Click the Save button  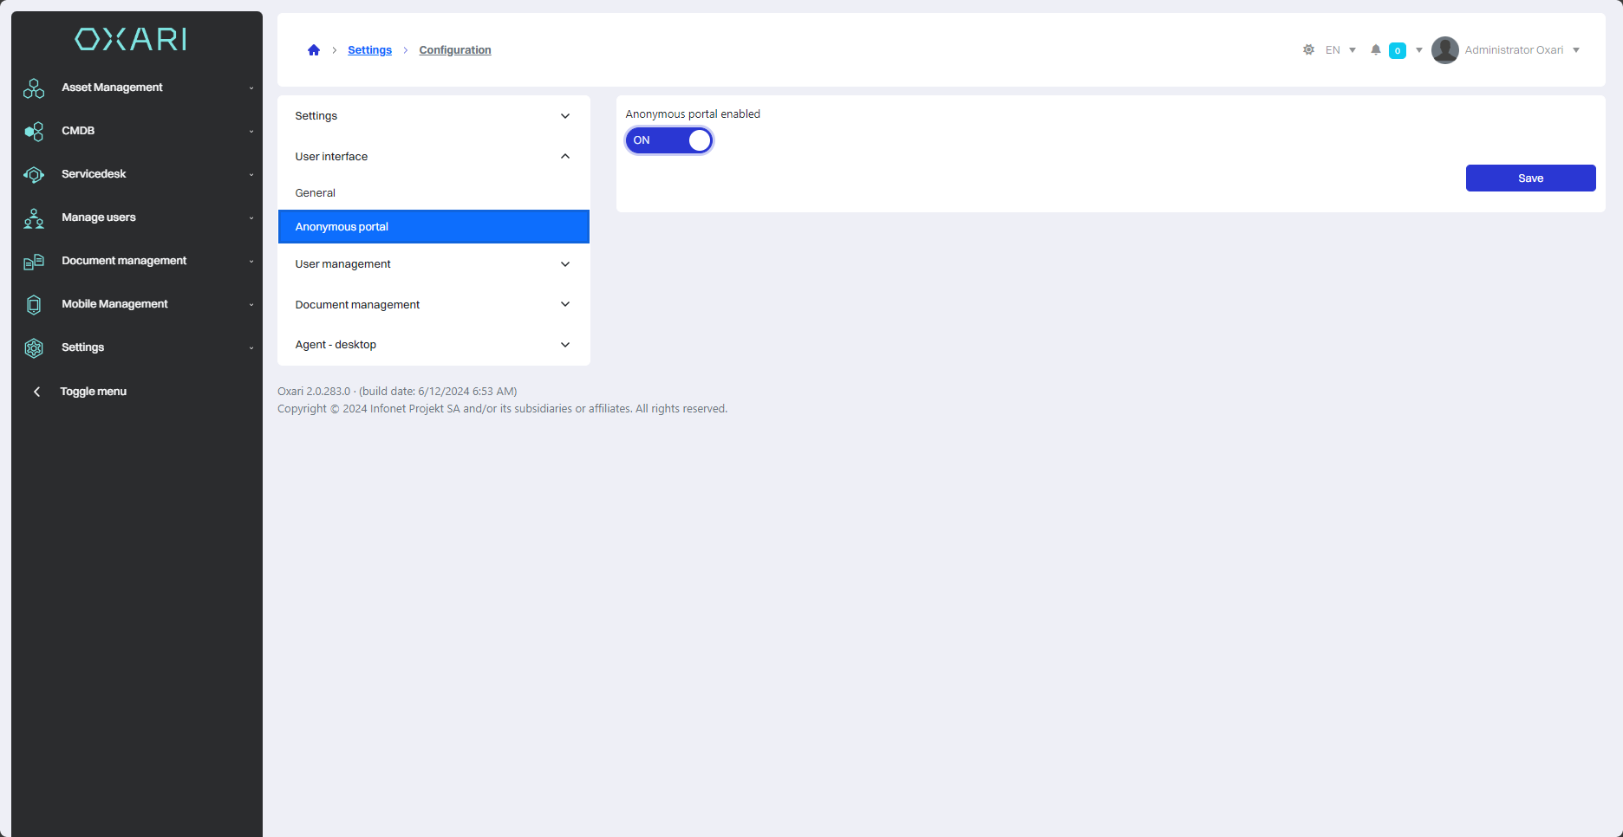1530,178
